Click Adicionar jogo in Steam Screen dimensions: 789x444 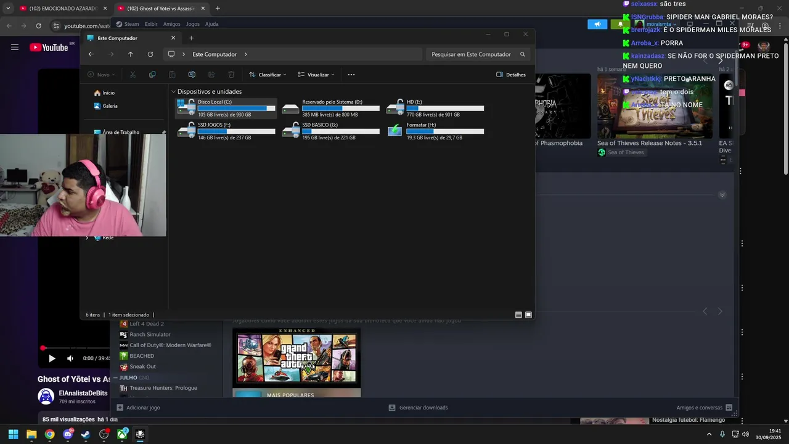pyautogui.click(x=139, y=408)
